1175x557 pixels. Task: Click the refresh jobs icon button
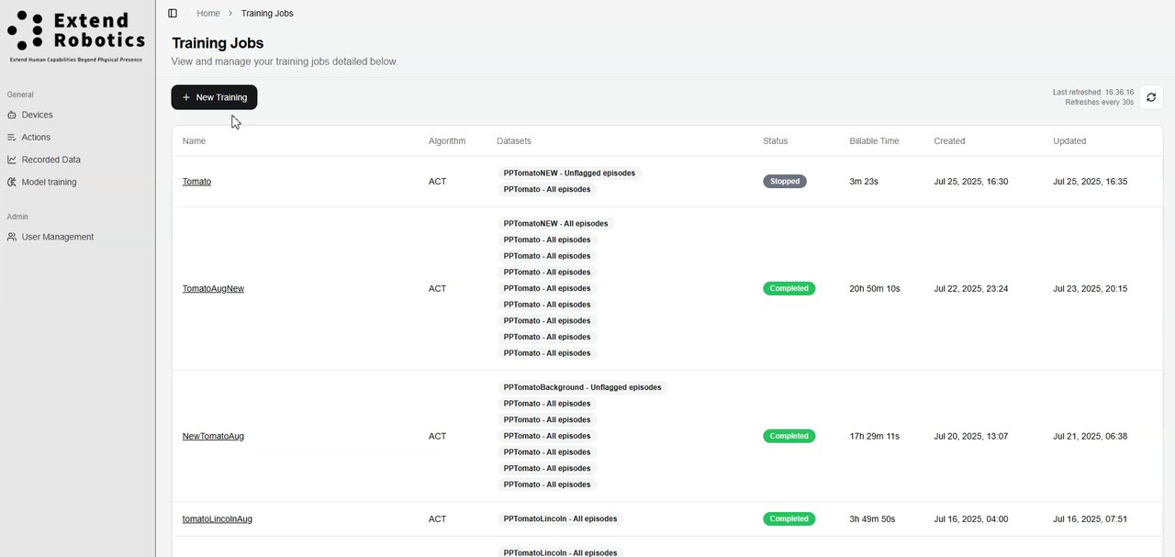click(x=1151, y=97)
